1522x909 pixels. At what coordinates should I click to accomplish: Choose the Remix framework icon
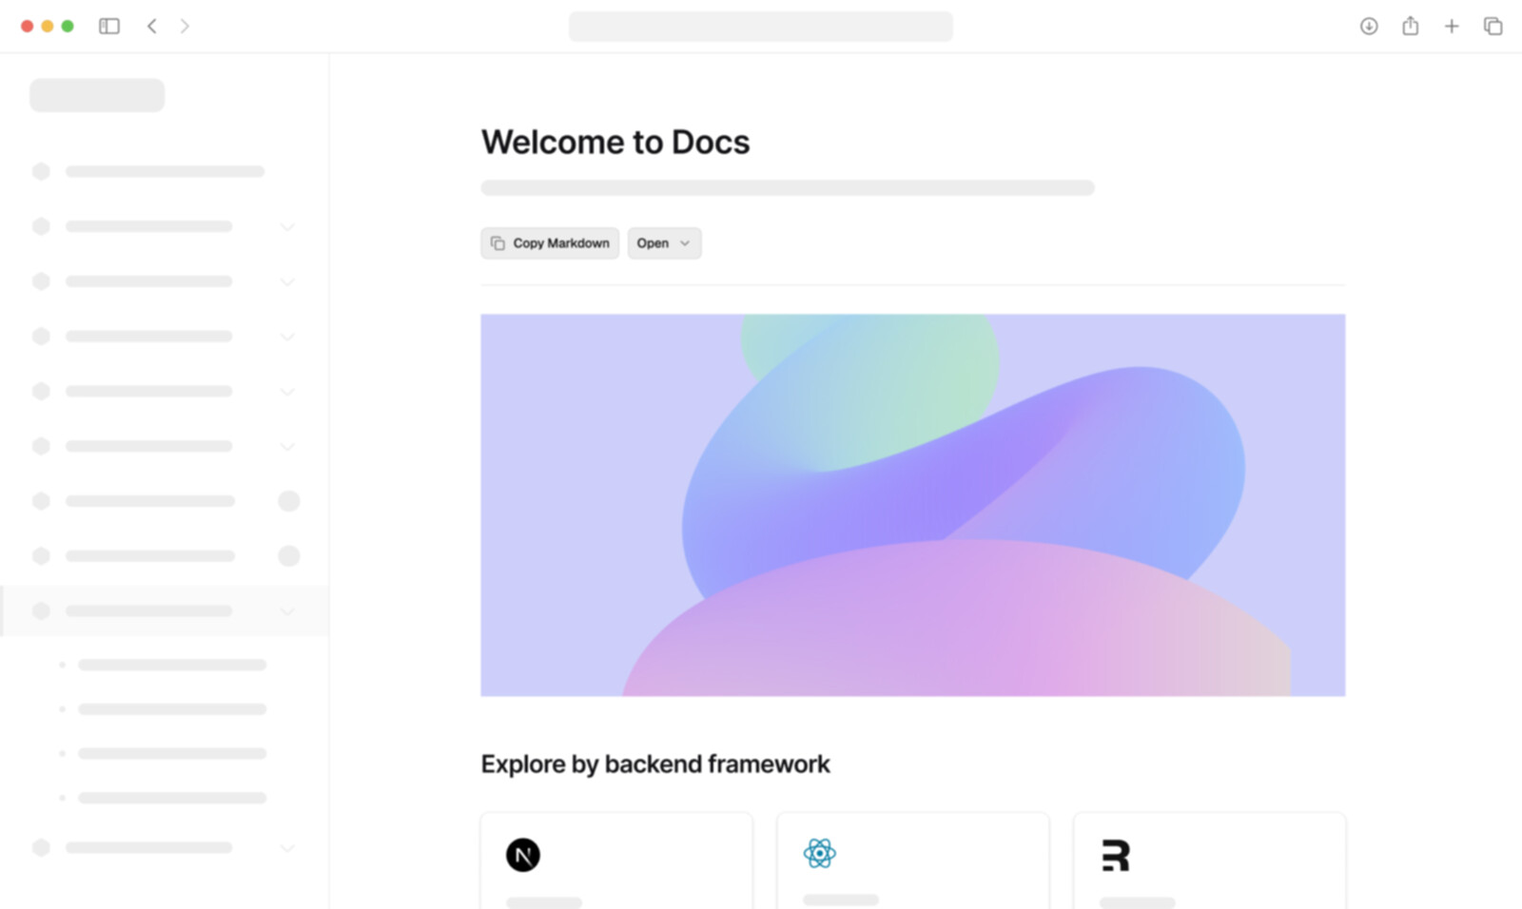pos(1115,854)
